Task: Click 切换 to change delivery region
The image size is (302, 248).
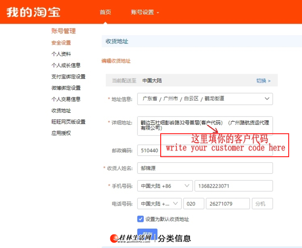Action: [x=263, y=81]
